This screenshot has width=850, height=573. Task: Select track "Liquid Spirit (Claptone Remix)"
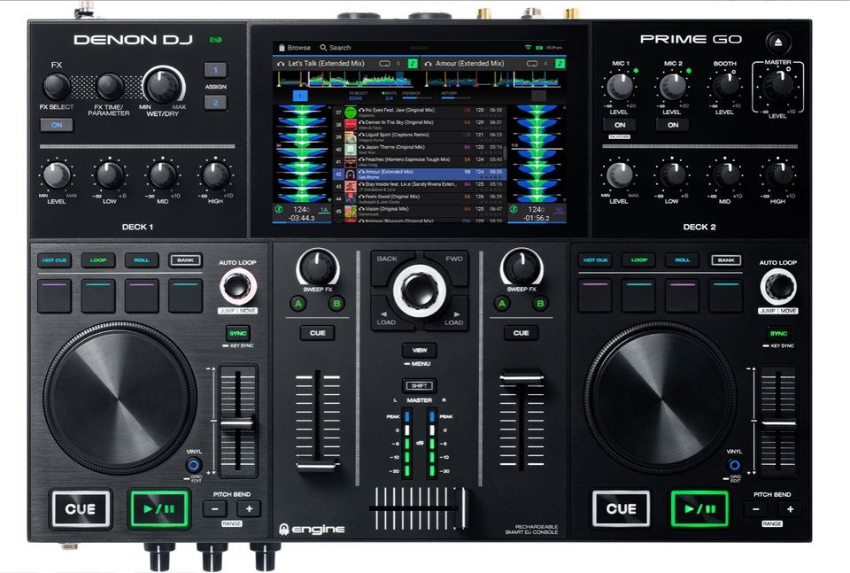(419, 136)
